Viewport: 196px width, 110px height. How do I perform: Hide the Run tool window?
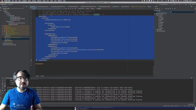[193, 78]
